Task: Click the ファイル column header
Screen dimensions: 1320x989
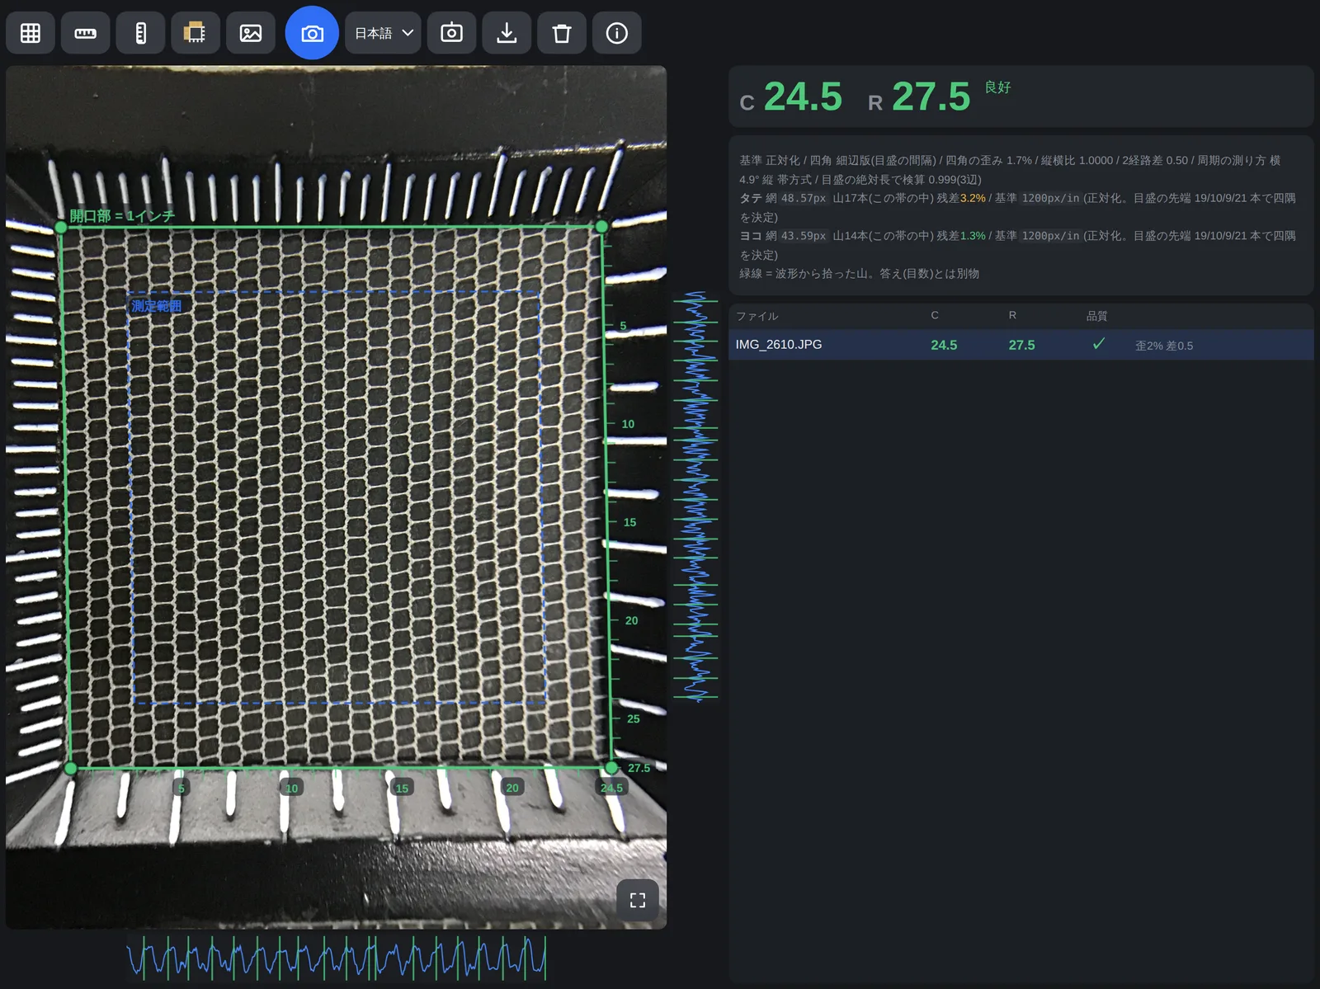Action: [x=757, y=316]
